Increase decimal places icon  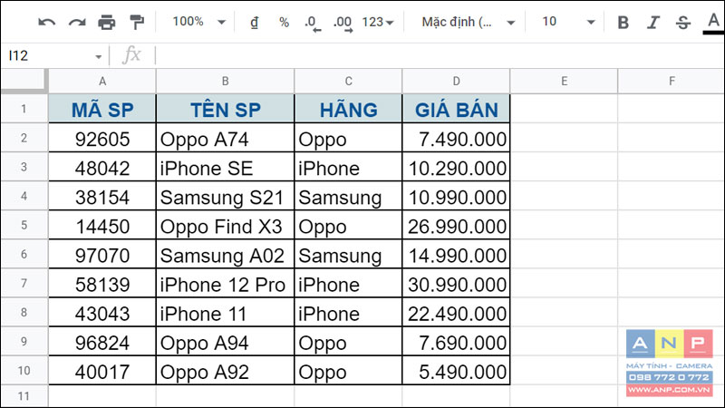(343, 24)
